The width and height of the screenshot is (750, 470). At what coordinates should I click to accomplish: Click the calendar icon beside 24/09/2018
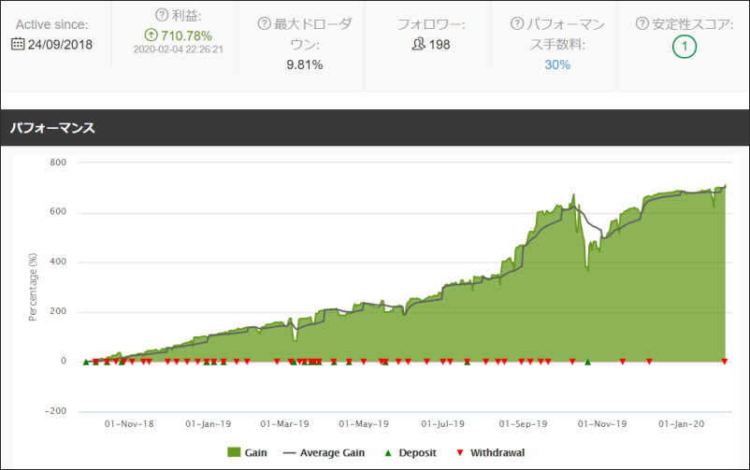19,42
